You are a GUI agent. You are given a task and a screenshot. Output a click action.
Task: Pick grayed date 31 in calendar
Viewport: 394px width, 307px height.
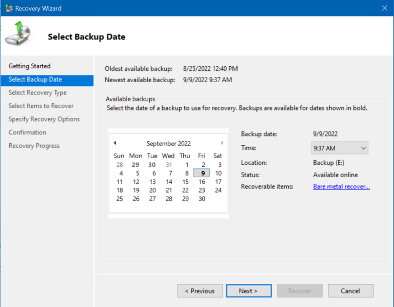(x=169, y=165)
